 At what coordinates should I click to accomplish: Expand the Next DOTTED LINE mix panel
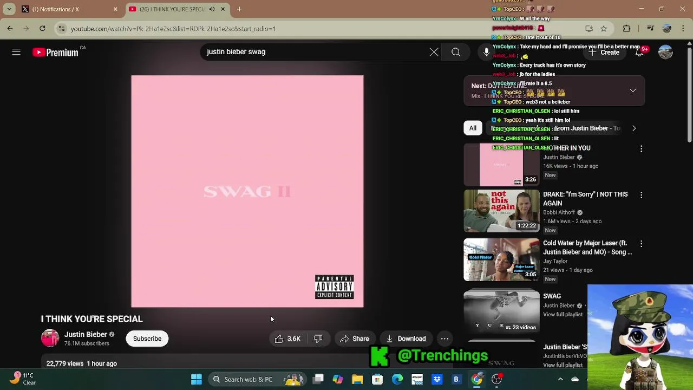click(x=632, y=90)
